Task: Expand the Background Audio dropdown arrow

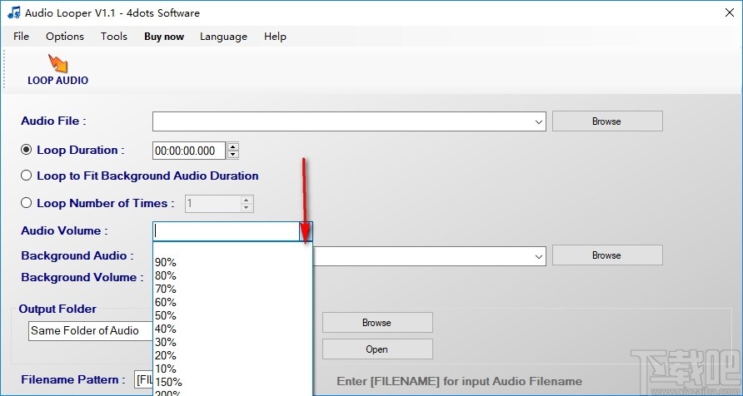Action: coord(539,256)
